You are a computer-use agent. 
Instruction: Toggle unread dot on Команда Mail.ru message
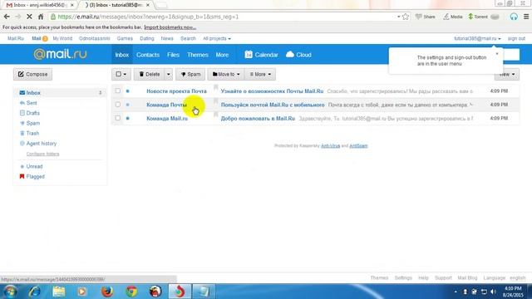pyautogui.click(x=127, y=118)
